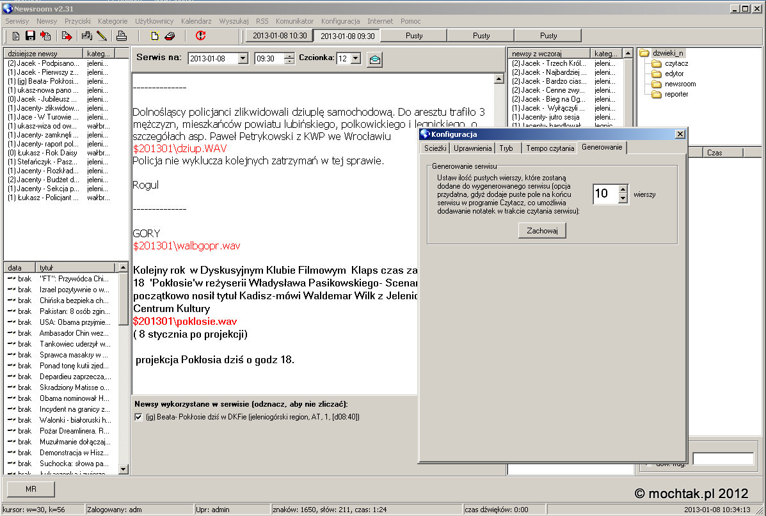Open the Serwisy menu
The width and height of the screenshot is (766, 516).
(17, 21)
